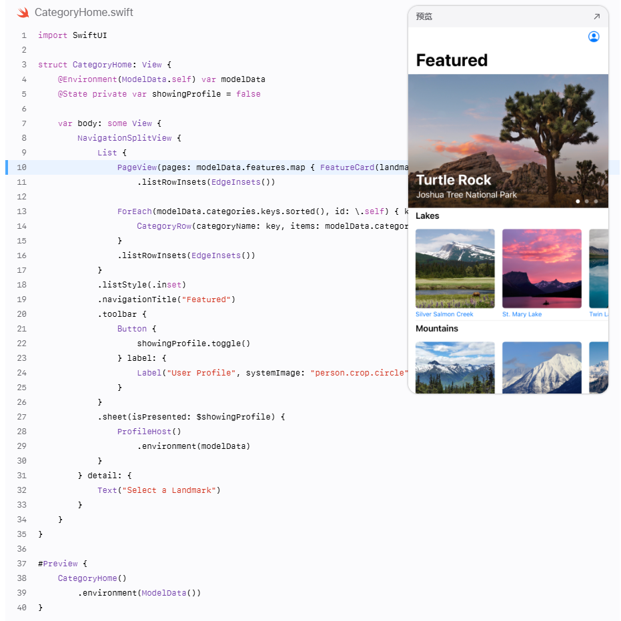Click the '#Preview {' line
This screenshot has height=621, width=621.
click(63, 563)
